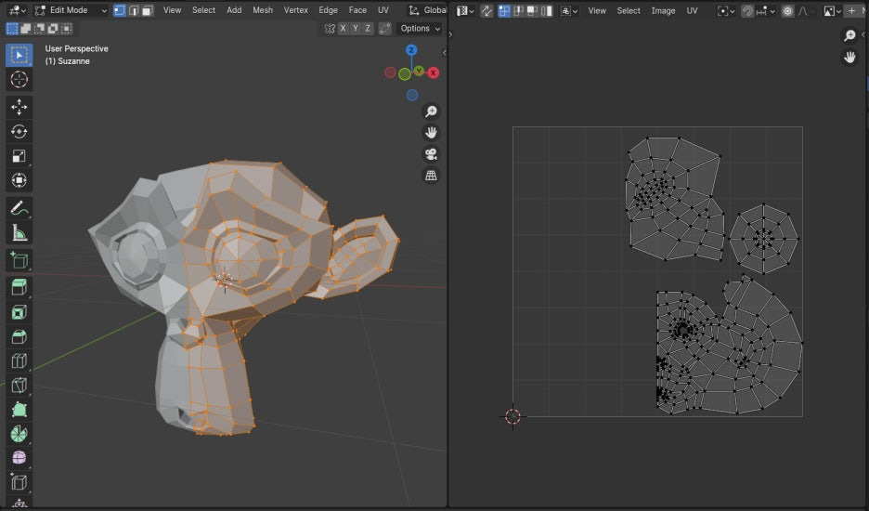
Task: Toggle X axis mirror
Action: (344, 28)
